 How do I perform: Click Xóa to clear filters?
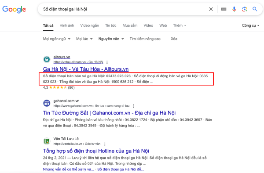click(x=174, y=39)
